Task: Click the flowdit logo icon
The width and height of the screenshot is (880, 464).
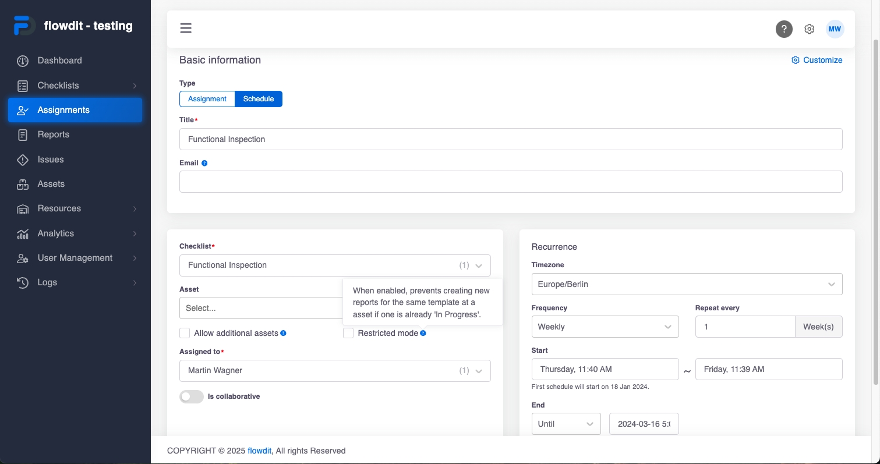Action: pos(24,26)
